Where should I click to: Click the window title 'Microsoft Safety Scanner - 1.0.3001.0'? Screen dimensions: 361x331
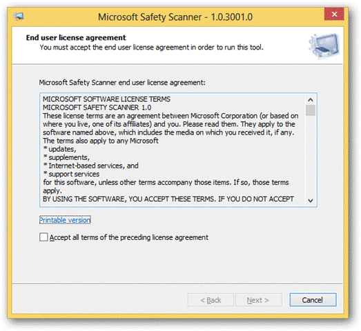[x=175, y=17]
